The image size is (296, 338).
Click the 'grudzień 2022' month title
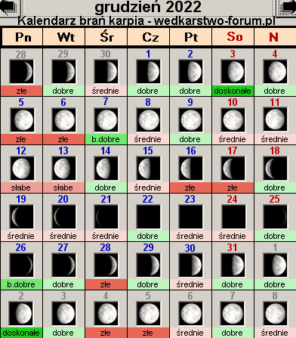148,7
